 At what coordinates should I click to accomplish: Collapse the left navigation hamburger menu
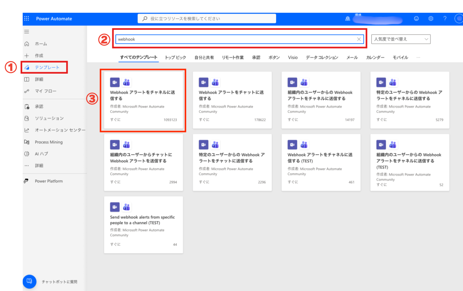(x=27, y=32)
